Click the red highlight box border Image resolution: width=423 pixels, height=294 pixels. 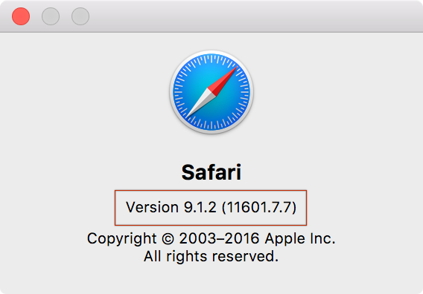click(211, 191)
